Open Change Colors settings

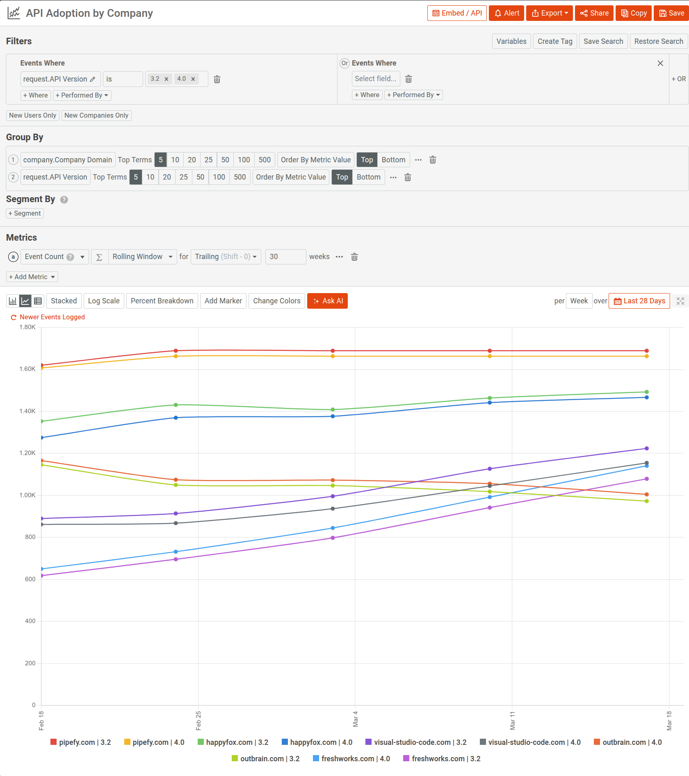pos(276,300)
